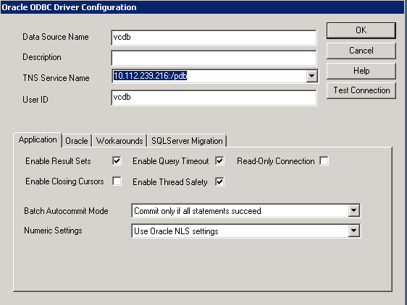Click the Description text field
The width and height of the screenshot is (407, 305).
coord(214,58)
